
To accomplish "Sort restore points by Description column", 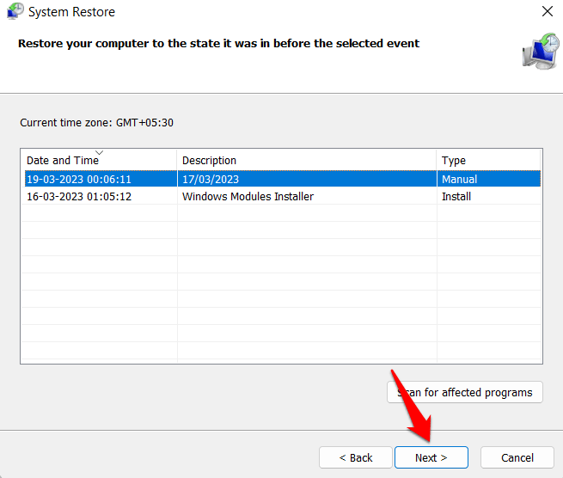I will pyautogui.click(x=209, y=161).
